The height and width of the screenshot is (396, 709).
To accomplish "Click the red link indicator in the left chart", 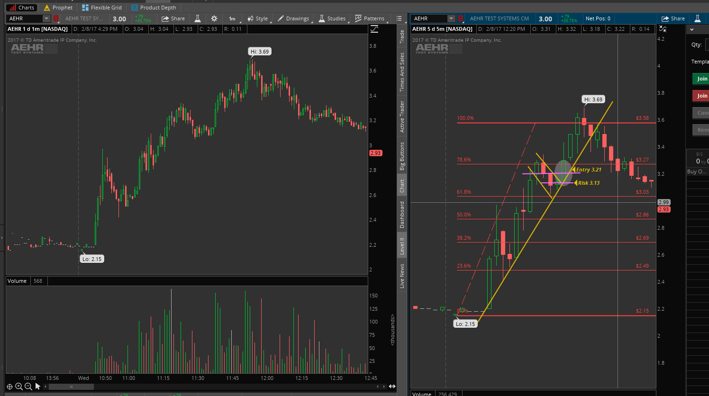I will coord(56,18).
